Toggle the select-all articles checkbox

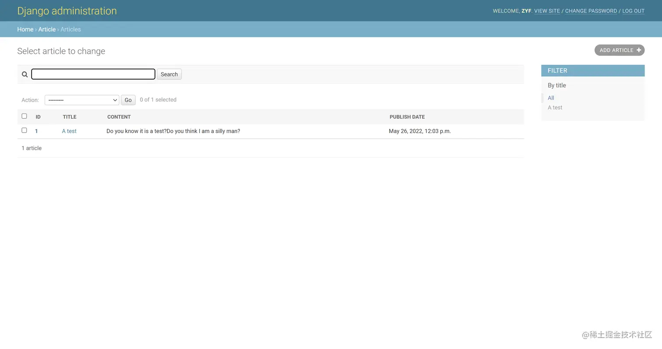click(x=24, y=116)
